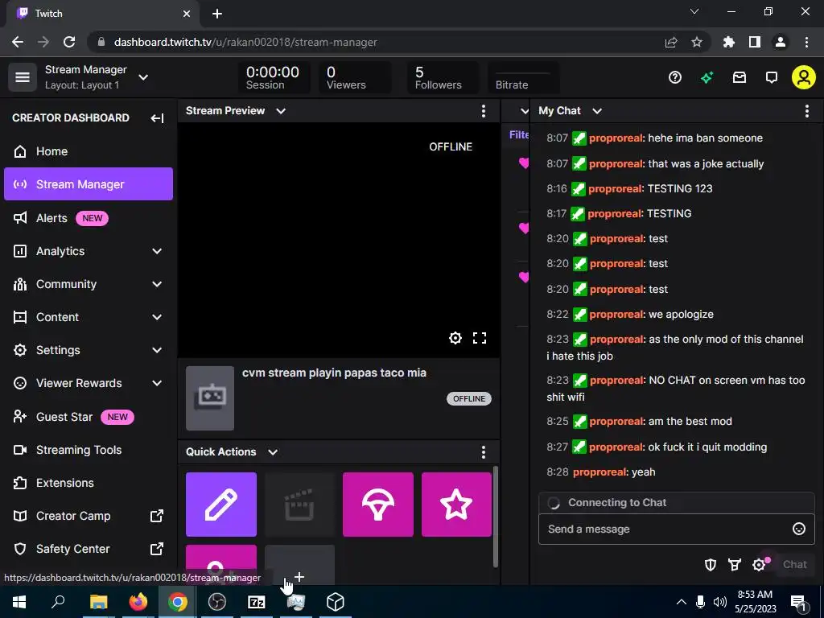824x618 pixels.
Task: Reload the browser page
Action: coord(69,42)
